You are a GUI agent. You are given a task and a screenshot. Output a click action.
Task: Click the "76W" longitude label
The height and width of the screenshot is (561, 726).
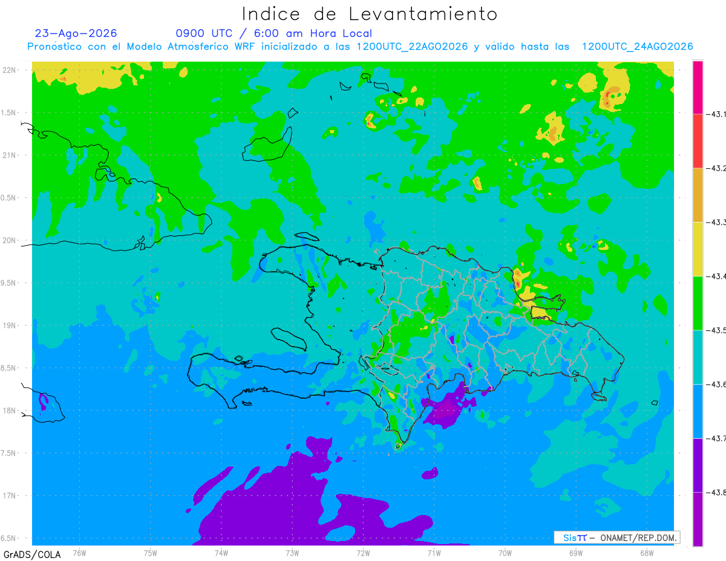pos(79,553)
